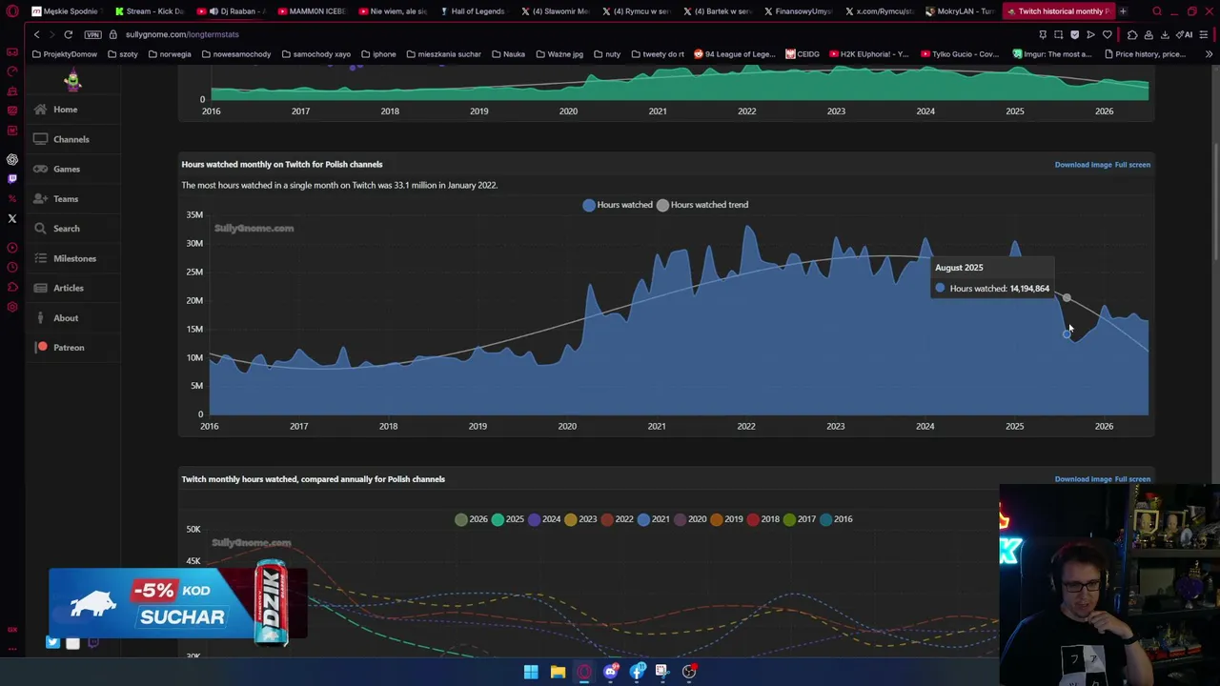The image size is (1220, 686).
Task: Switch to the Dj Raaban tab
Action: [231, 11]
